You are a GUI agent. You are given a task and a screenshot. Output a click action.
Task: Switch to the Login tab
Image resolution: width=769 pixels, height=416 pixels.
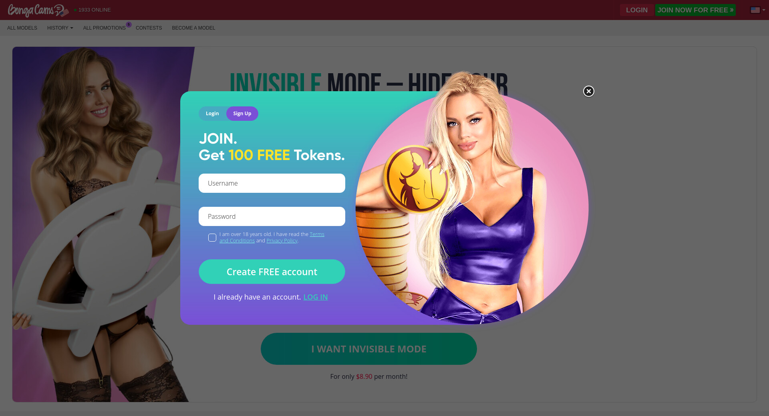212,114
